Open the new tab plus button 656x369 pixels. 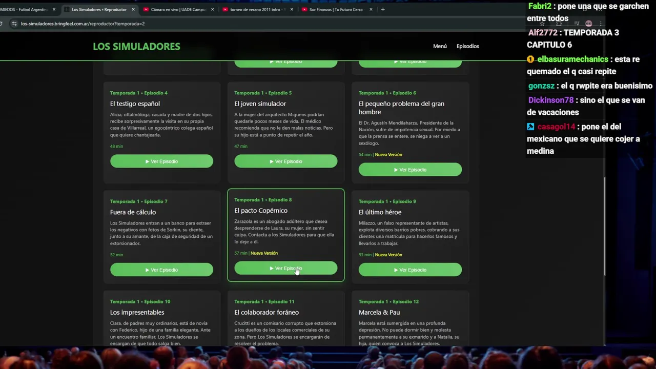click(x=382, y=9)
